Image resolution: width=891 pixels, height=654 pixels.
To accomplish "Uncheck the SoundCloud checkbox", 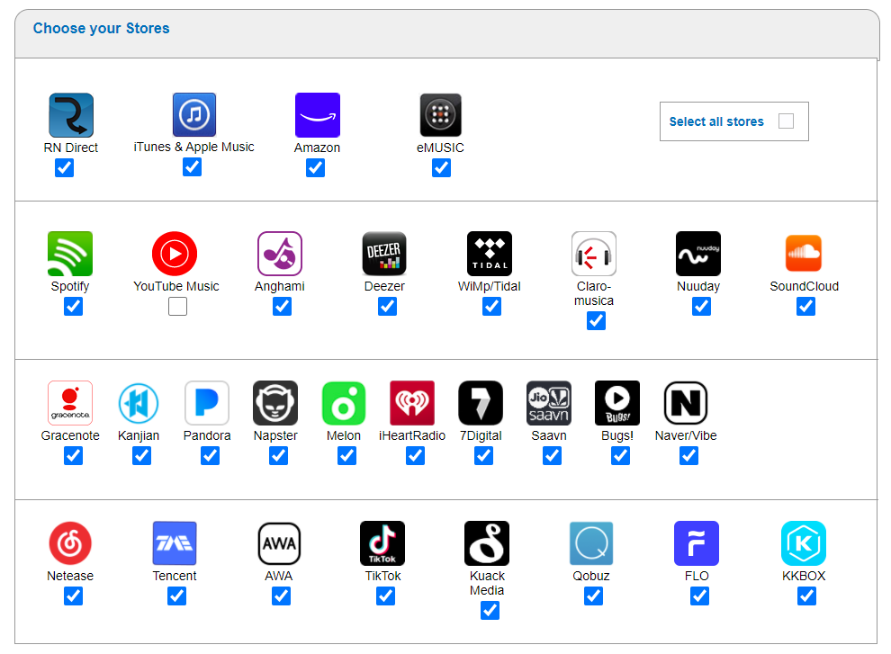I will (x=805, y=306).
